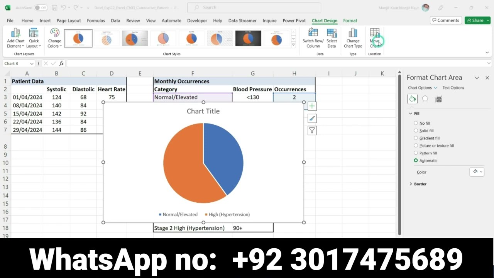Image resolution: width=494 pixels, height=278 pixels.
Task: Close the Format Chart Area pane
Action: [487, 78]
